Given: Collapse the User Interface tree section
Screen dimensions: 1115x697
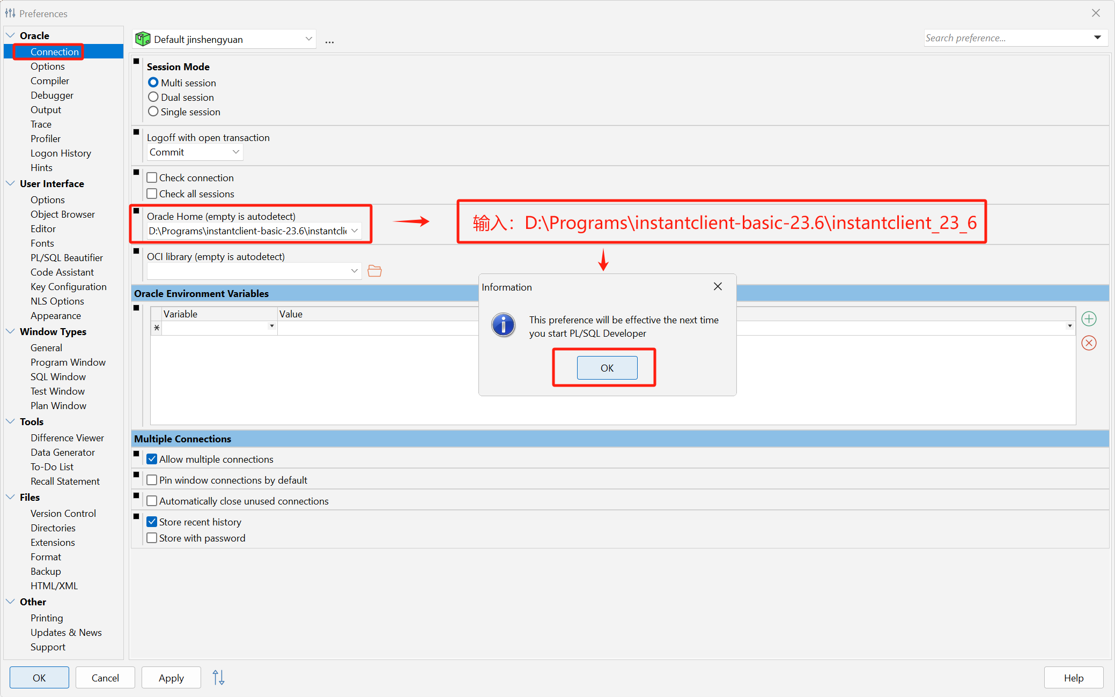Looking at the screenshot, I should (10, 183).
